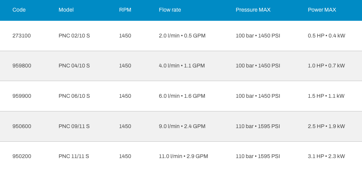Image resolution: width=362 pixels, height=171 pixels.
Task: Select model PNC 09/11 S
Action: pyautogui.click(x=74, y=126)
